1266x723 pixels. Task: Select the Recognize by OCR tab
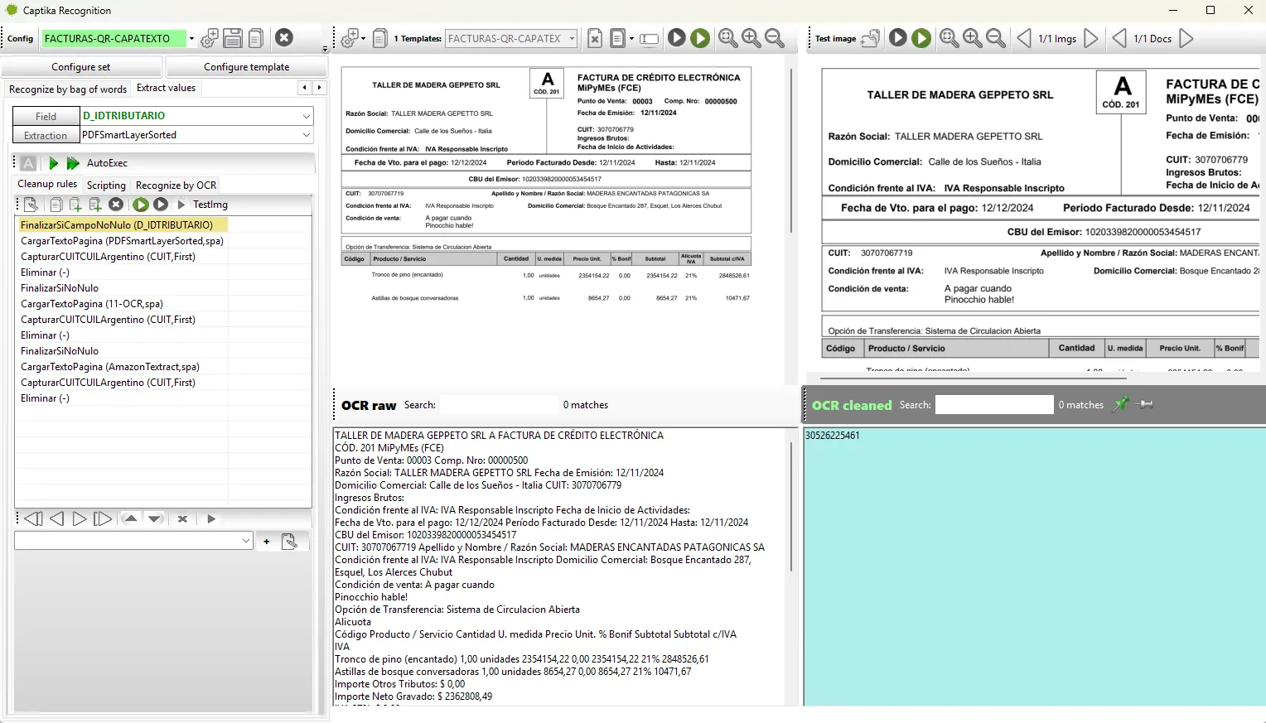tap(176, 186)
